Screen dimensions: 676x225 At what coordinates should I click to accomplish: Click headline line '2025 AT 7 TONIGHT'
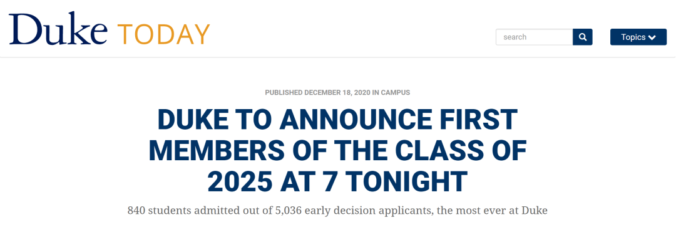(x=337, y=181)
